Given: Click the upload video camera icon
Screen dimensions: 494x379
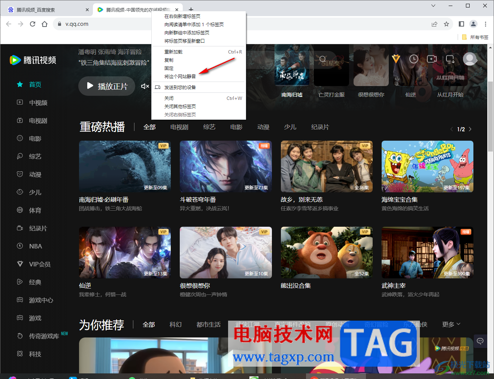Looking at the screenshot, I should click(x=432, y=59).
